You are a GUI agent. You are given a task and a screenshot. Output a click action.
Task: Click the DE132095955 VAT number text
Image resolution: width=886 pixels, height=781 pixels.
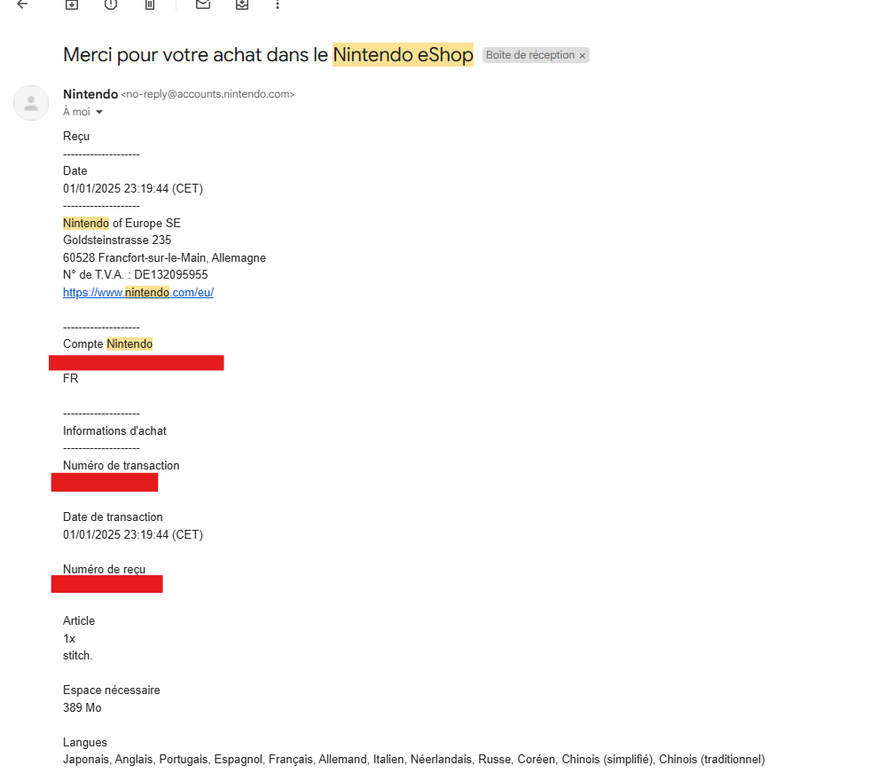pyautogui.click(x=171, y=275)
